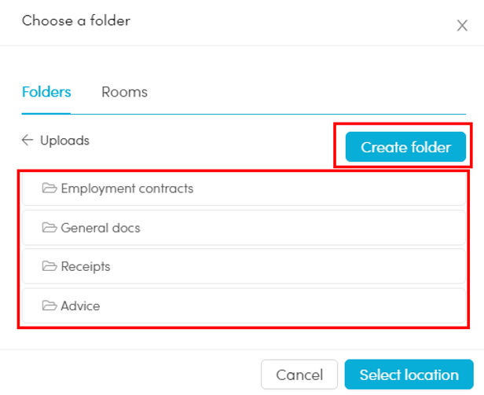Viewport: 484px width, 395px height.
Task: Cancel the folder selection
Action: click(x=299, y=375)
